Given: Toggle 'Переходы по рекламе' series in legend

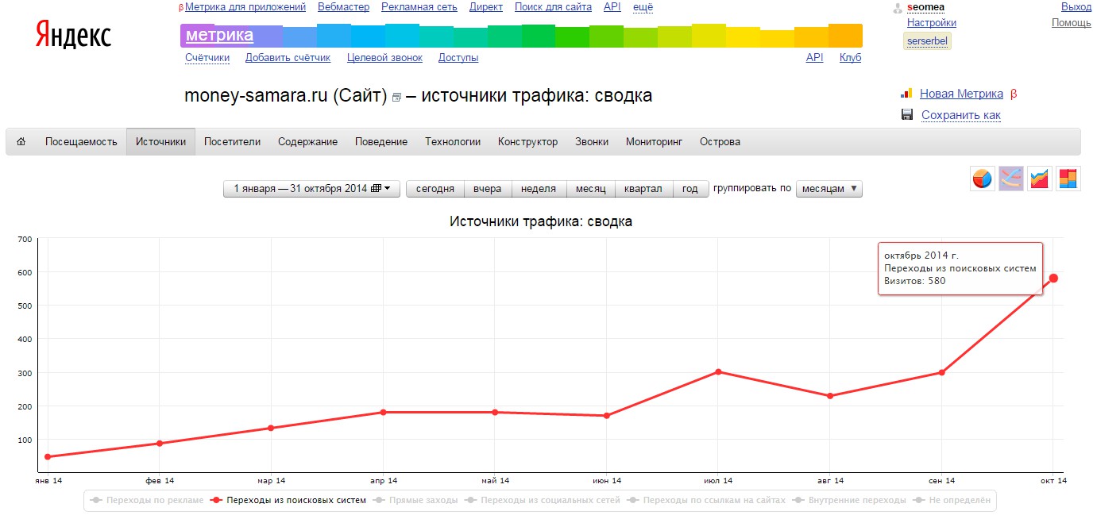Looking at the screenshot, I should click(147, 501).
